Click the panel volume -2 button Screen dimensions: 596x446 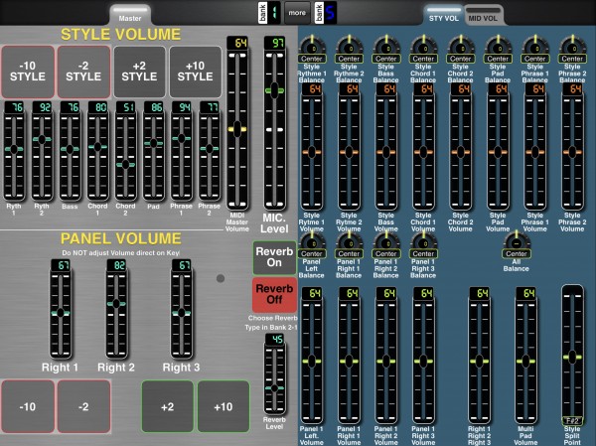(x=83, y=407)
